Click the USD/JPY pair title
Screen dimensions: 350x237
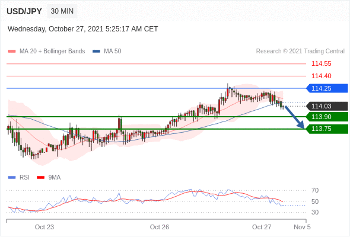point(24,11)
